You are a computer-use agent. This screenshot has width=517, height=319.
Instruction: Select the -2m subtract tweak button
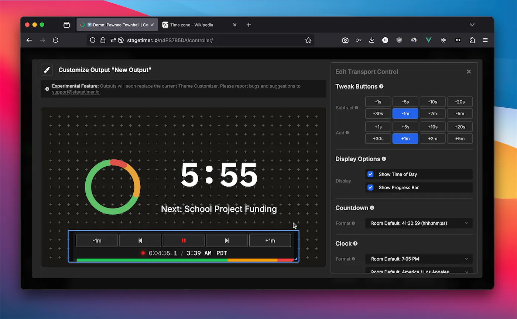[432, 113]
